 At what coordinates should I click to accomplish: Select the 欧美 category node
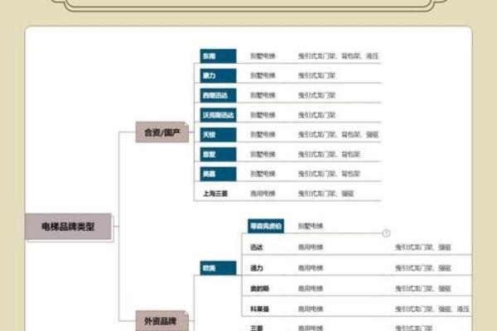coord(218,268)
